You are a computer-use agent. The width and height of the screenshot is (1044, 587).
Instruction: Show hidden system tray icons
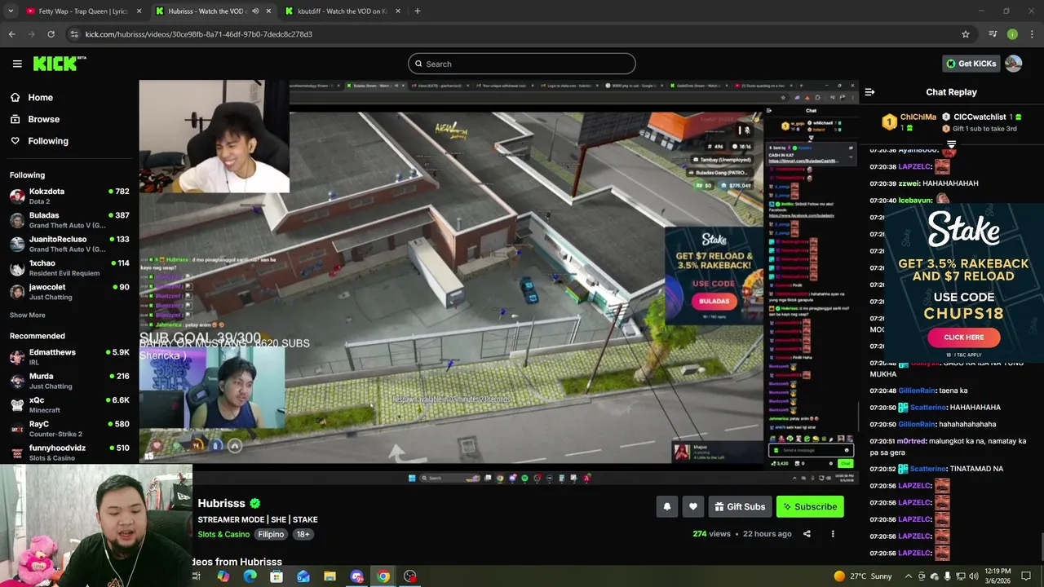pyautogui.click(x=909, y=576)
